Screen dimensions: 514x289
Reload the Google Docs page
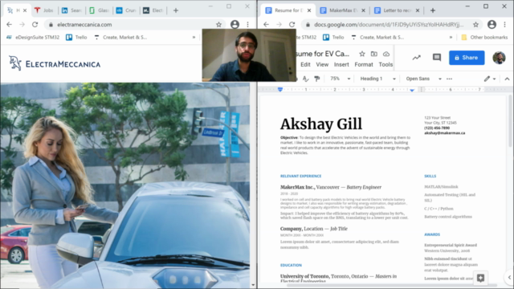(292, 25)
